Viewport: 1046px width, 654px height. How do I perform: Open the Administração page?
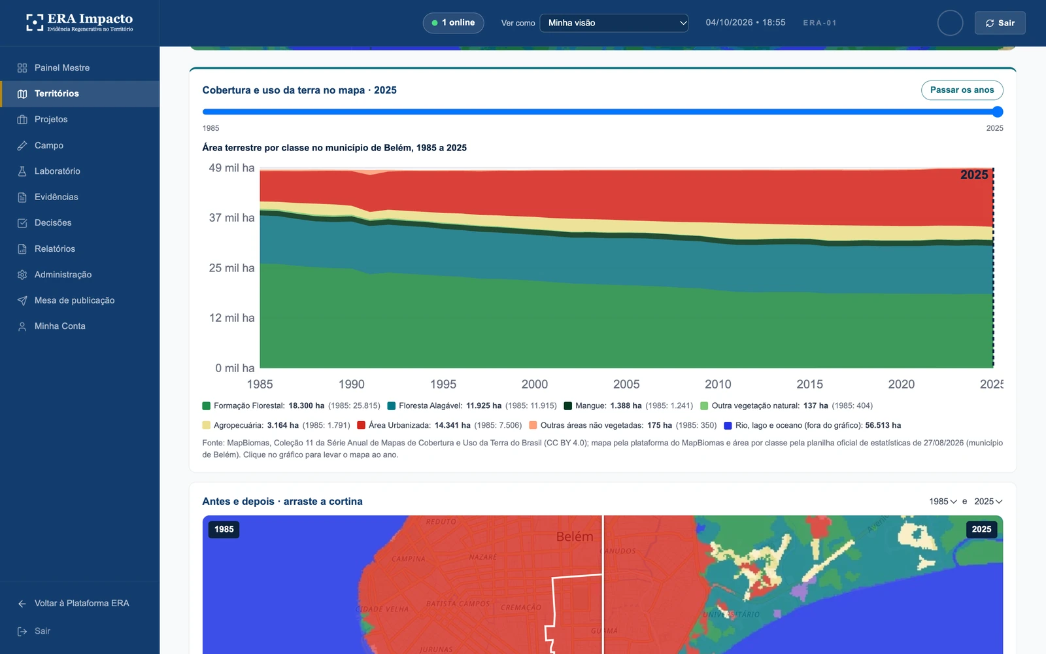(x=80, y=275)
